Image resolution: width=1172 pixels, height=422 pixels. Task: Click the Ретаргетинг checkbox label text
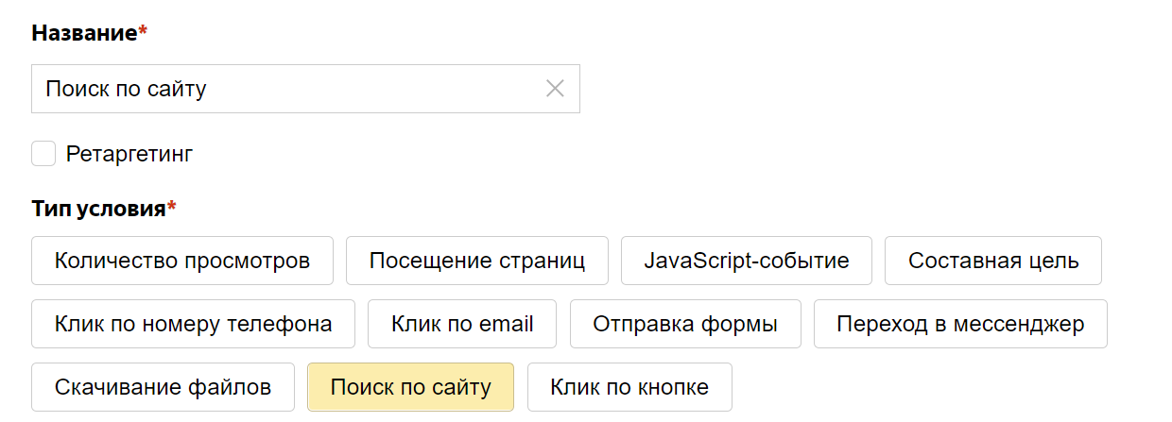tap(129, 154)
